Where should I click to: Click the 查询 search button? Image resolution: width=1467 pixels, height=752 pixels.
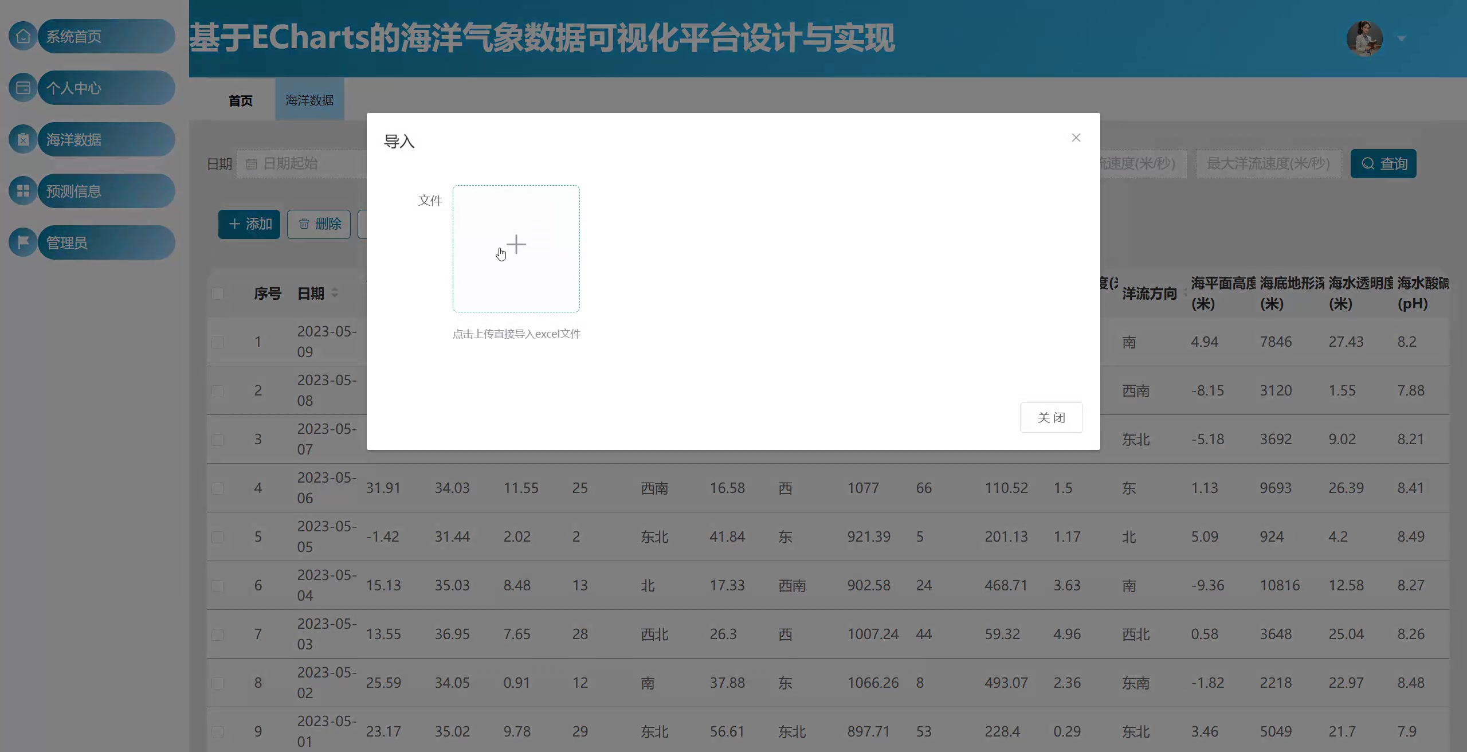pos(1383,163)
